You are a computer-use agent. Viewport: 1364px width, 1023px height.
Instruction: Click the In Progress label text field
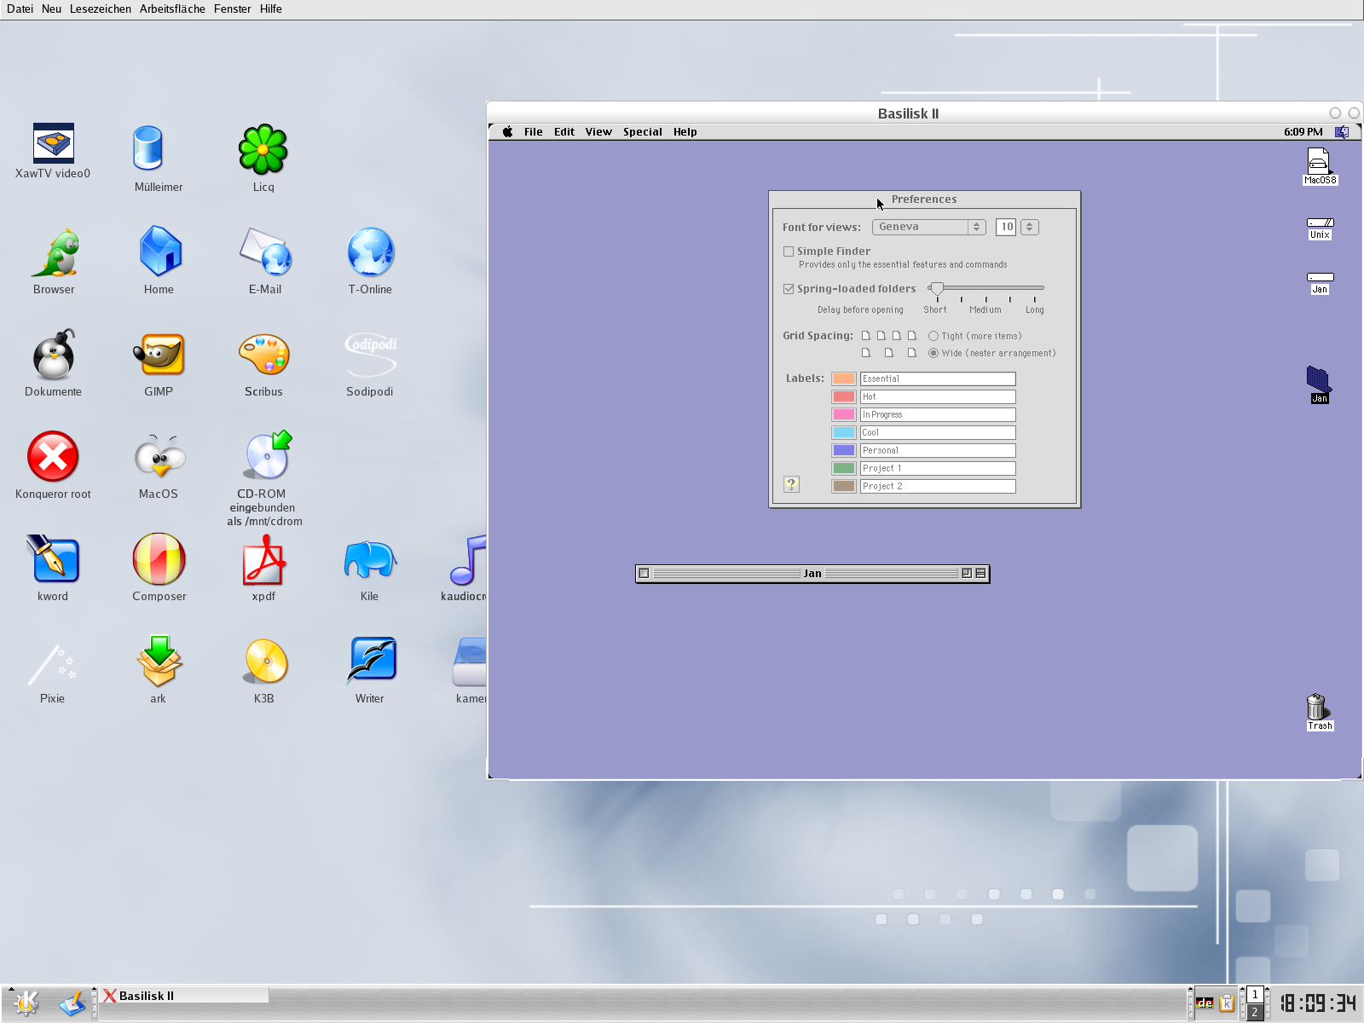click(x=938, y=414)
